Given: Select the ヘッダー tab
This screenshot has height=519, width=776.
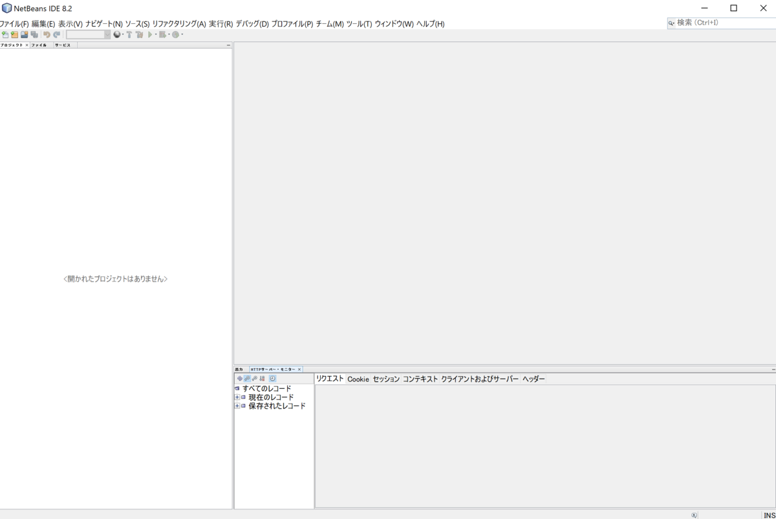Looking at the screenshot, I should point(533,379).
